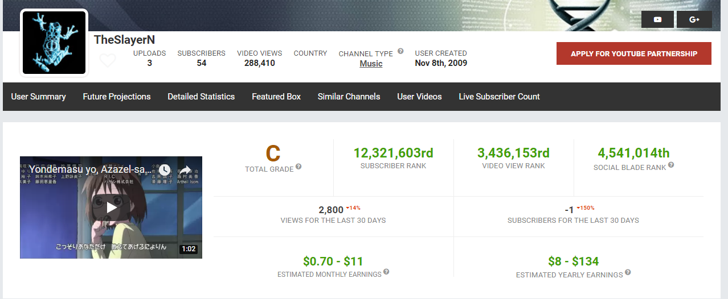The image size is (728, 299).
Task: Play the featured Azazel-san video
Action: [111, 207]
